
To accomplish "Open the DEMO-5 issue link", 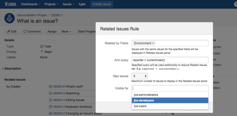I will click(x=59, y=93).
